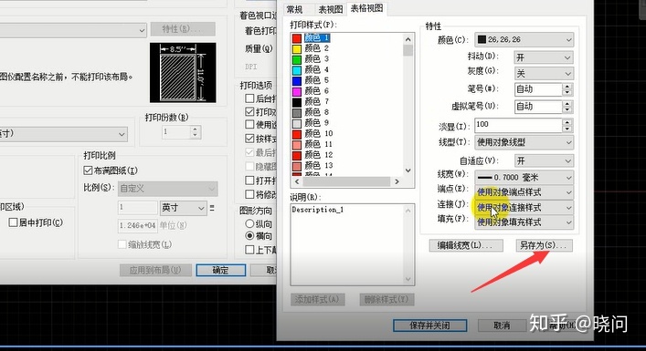The width and height of the screenshot is (646, 351).
Task: Switch to the 常规 tab
Action: [x=294, y=9]
